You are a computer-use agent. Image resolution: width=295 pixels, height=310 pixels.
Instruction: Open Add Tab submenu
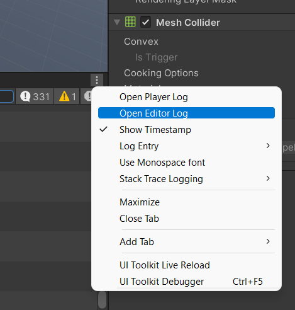pyautogui.click(x=186, y=241)
